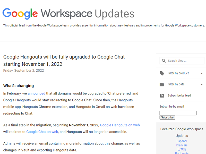Click the search magnifier icon
This screenshot has height=154, width=206.
pyautogui.click(x=164, y=61)
